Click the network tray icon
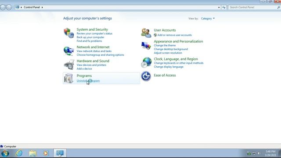 pyautogui.click(x=254, y=153)
